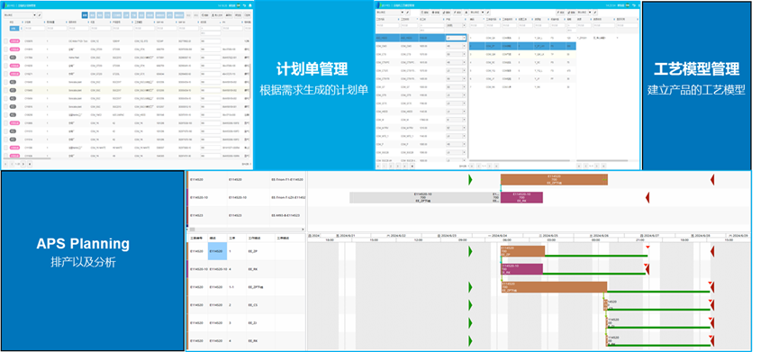The height and width of the screenshot is (352, 779).
Task: Open the layout dropdown in plan order window
Action: 20,15
